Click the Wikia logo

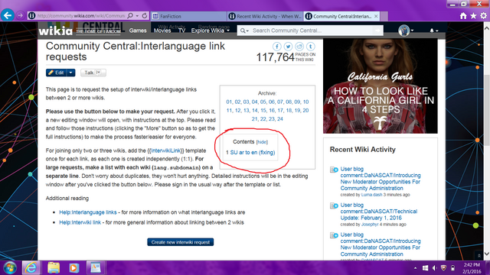(x=56, y=31)
